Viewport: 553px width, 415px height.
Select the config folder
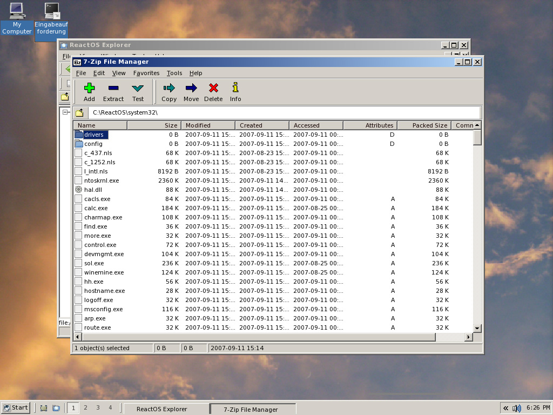click(93, 144)
